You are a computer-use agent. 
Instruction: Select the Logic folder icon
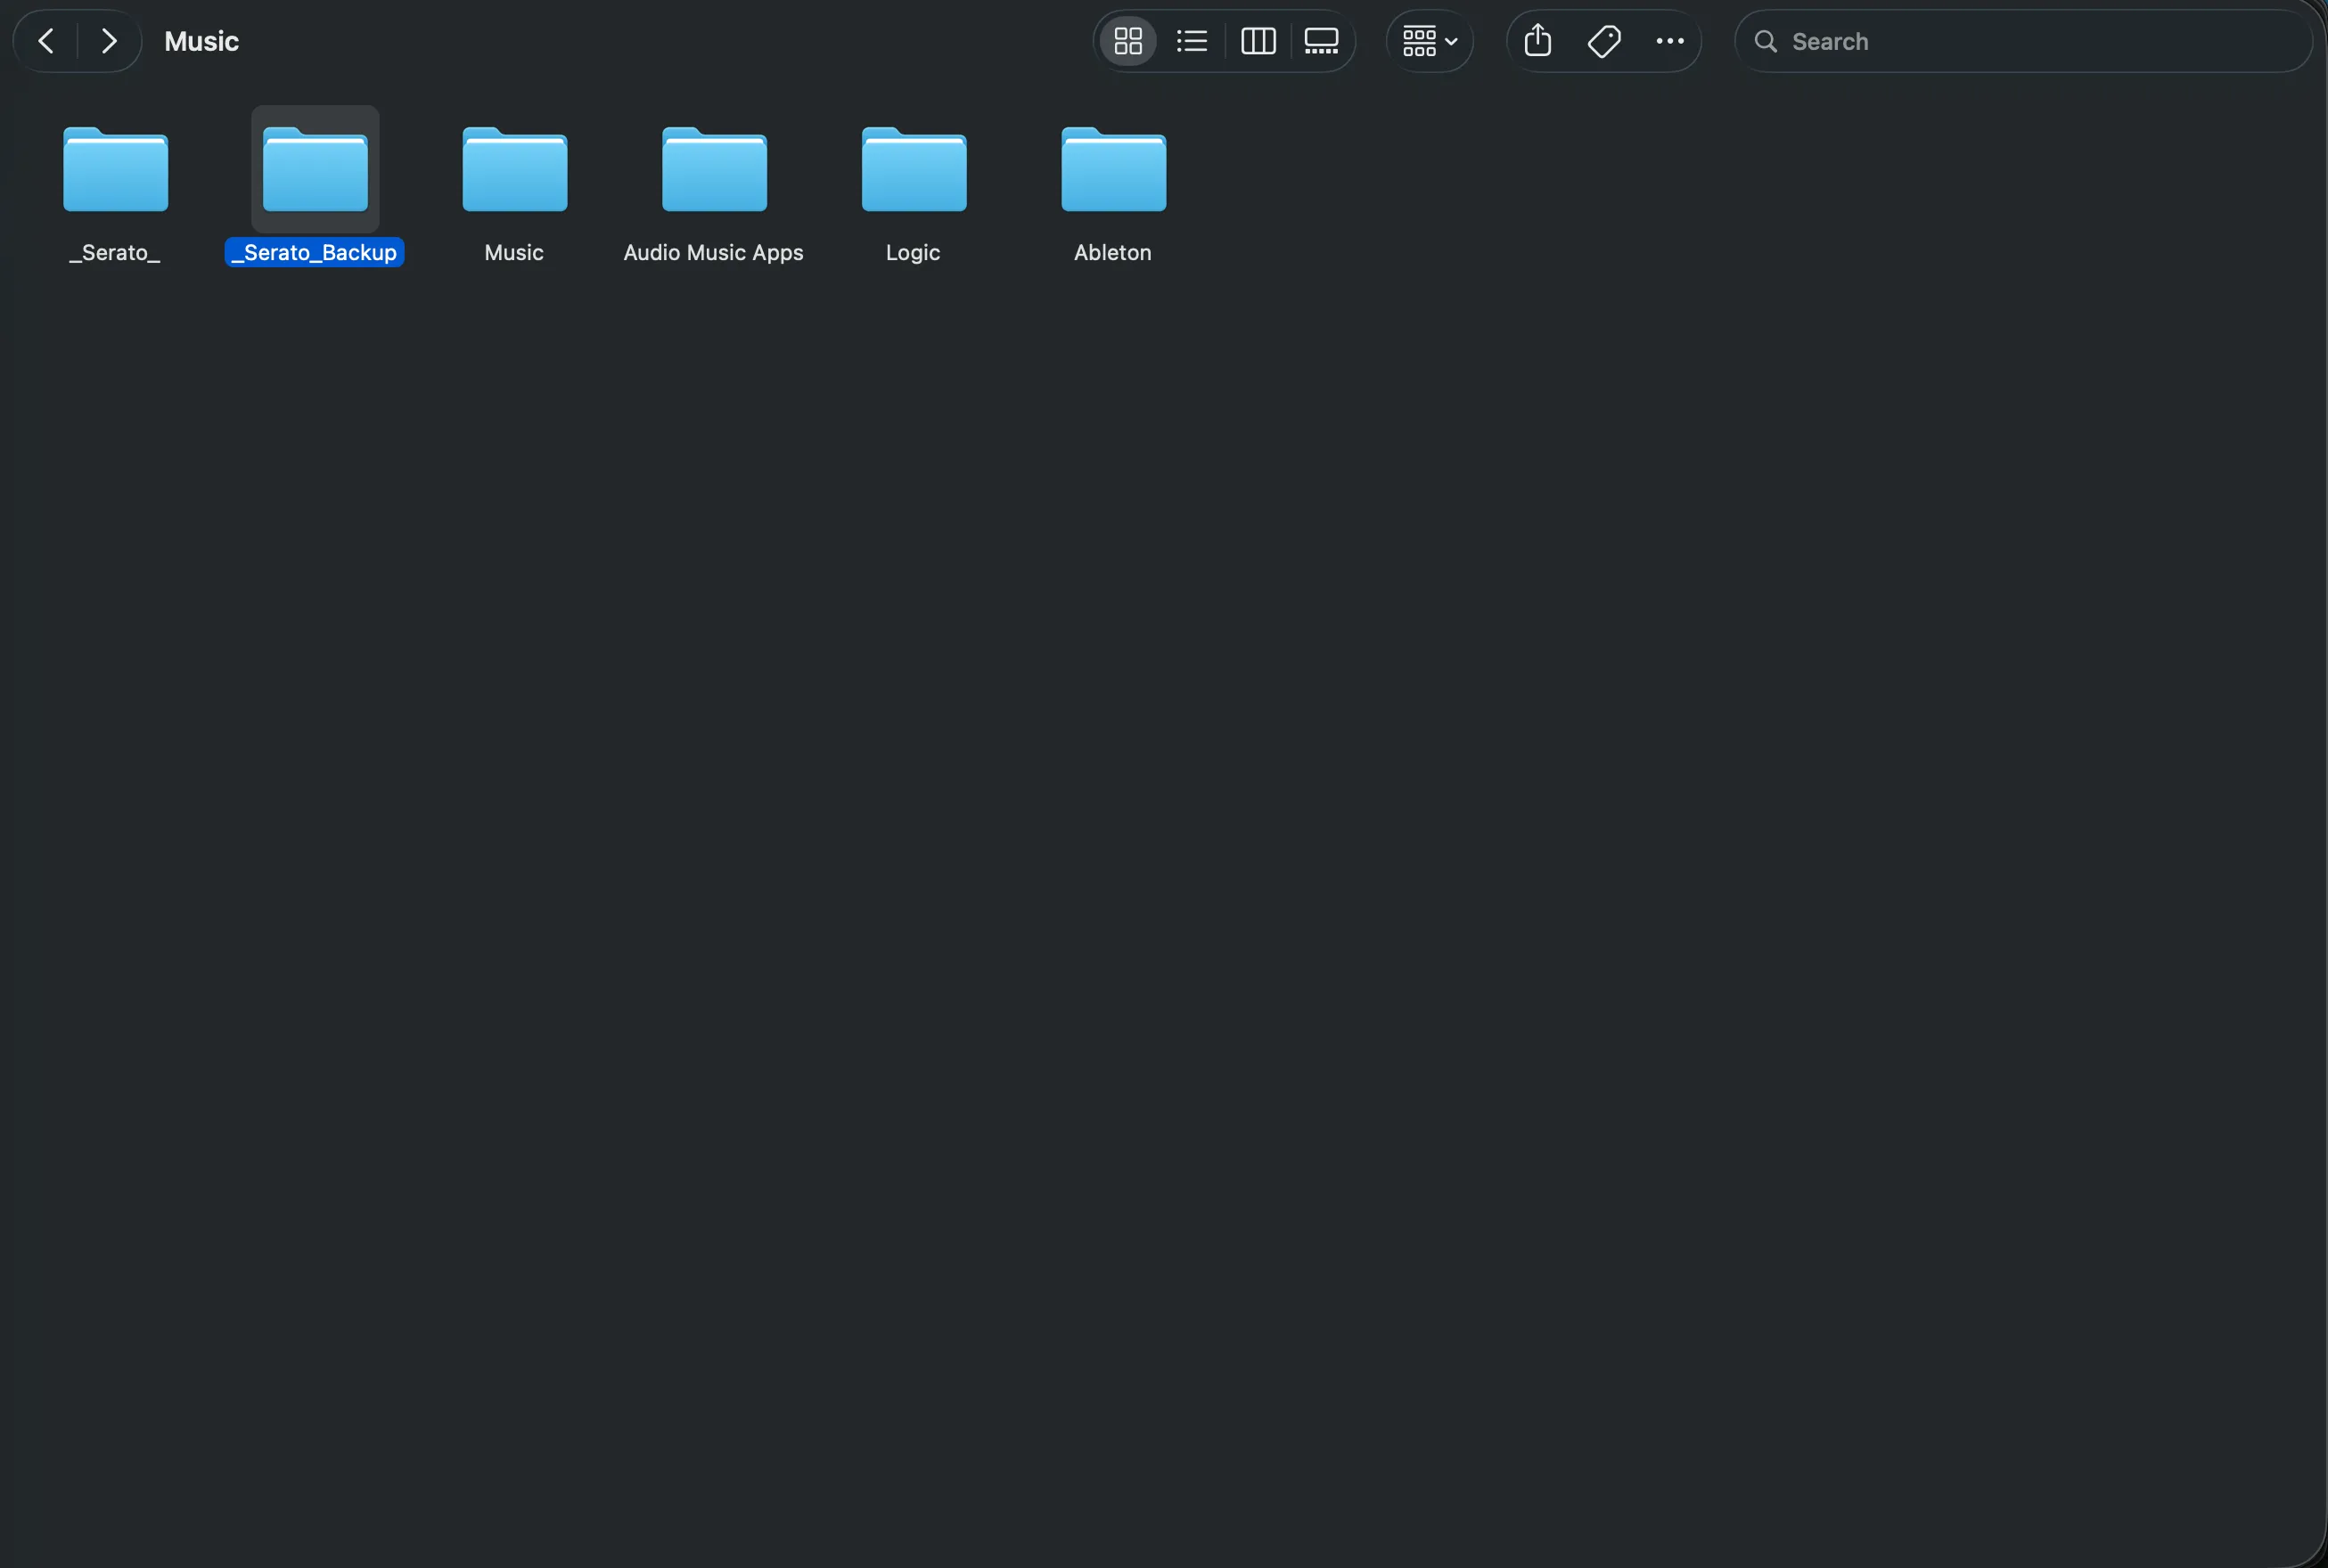[x=914, y=169]
